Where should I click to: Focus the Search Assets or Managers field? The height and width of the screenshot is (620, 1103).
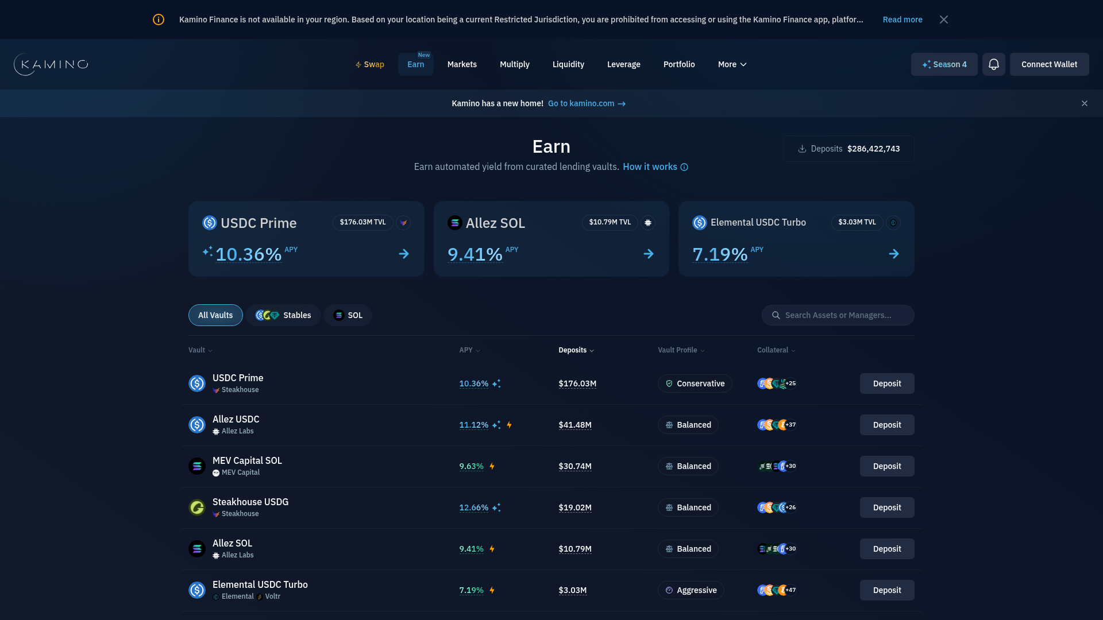[838, 315]
